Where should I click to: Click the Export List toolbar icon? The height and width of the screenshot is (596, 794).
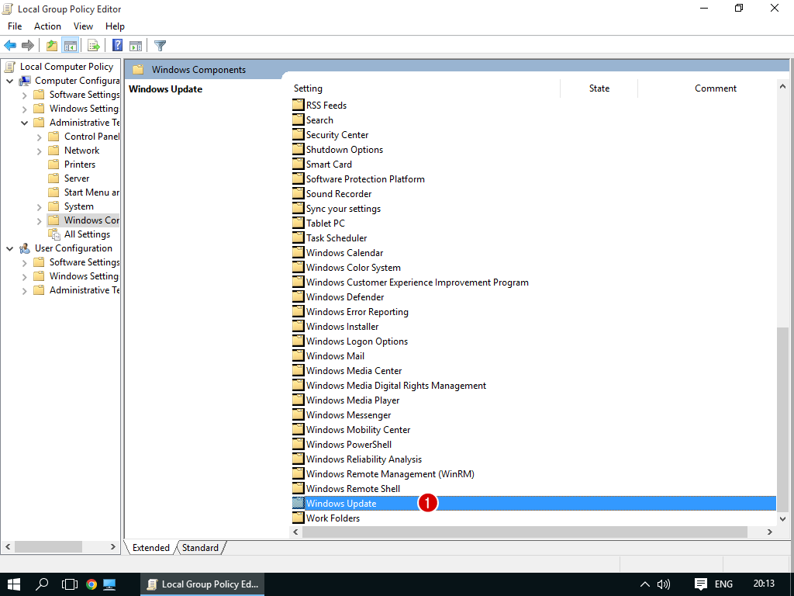(x=93, y=46)
